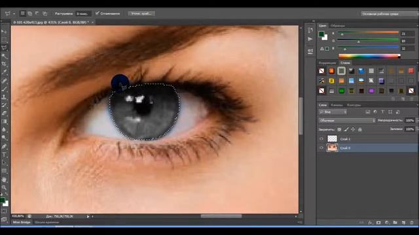Click the foreground color swatch in Color panel
419x235 pixels.
321,34
